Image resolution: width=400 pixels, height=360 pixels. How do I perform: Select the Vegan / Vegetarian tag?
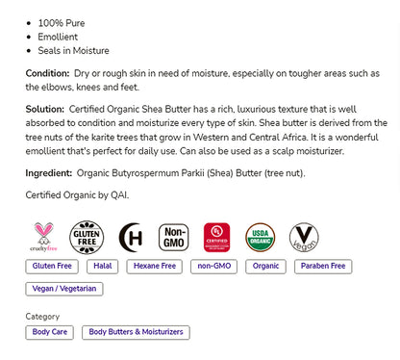coord(64,289)
